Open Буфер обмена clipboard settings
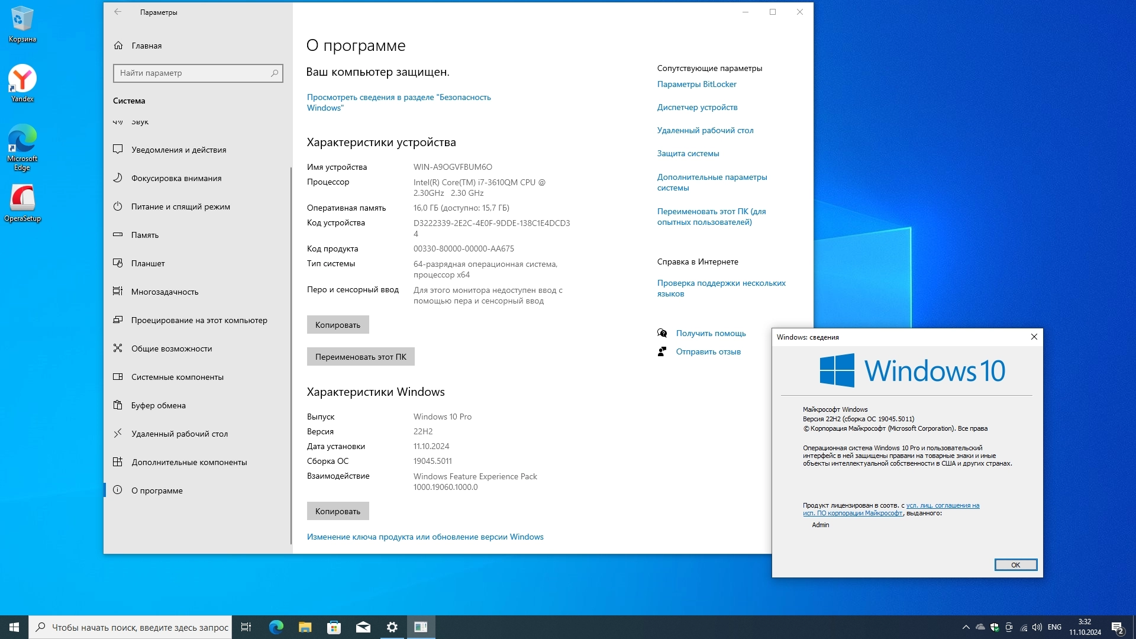The width and height of the screenshot is (1136, 639). [x=158, y=405]
